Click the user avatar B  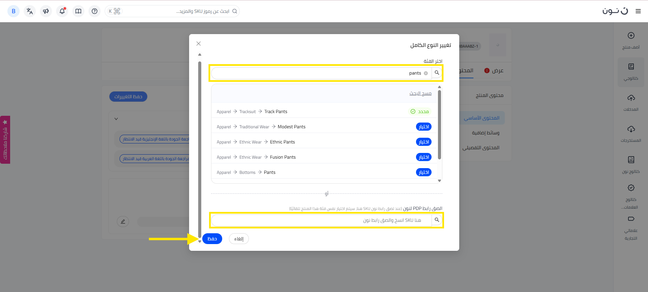tap(14, 11)
